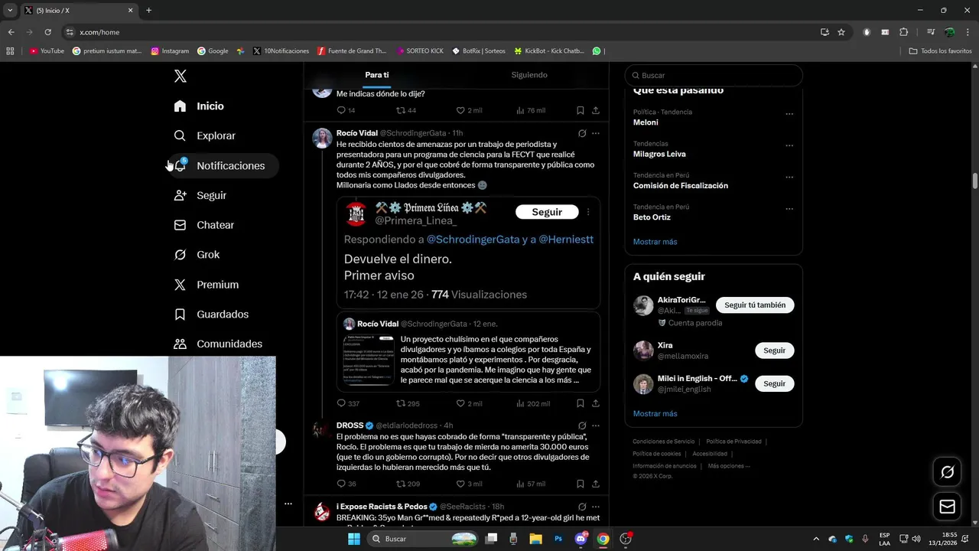Click Windows taskbar Buscar search box
979x551 pixels.
pos(422,539)
